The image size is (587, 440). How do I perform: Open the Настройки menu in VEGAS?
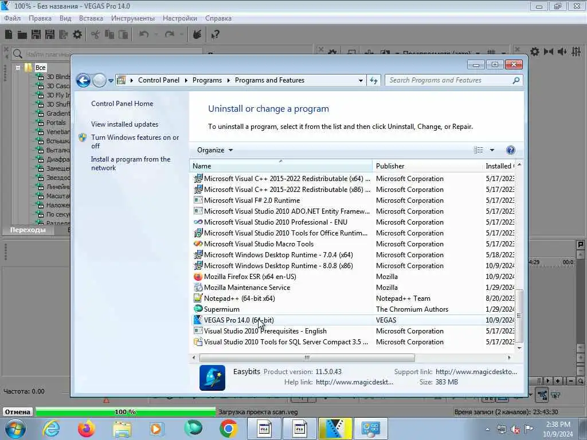tap(179, 18)
